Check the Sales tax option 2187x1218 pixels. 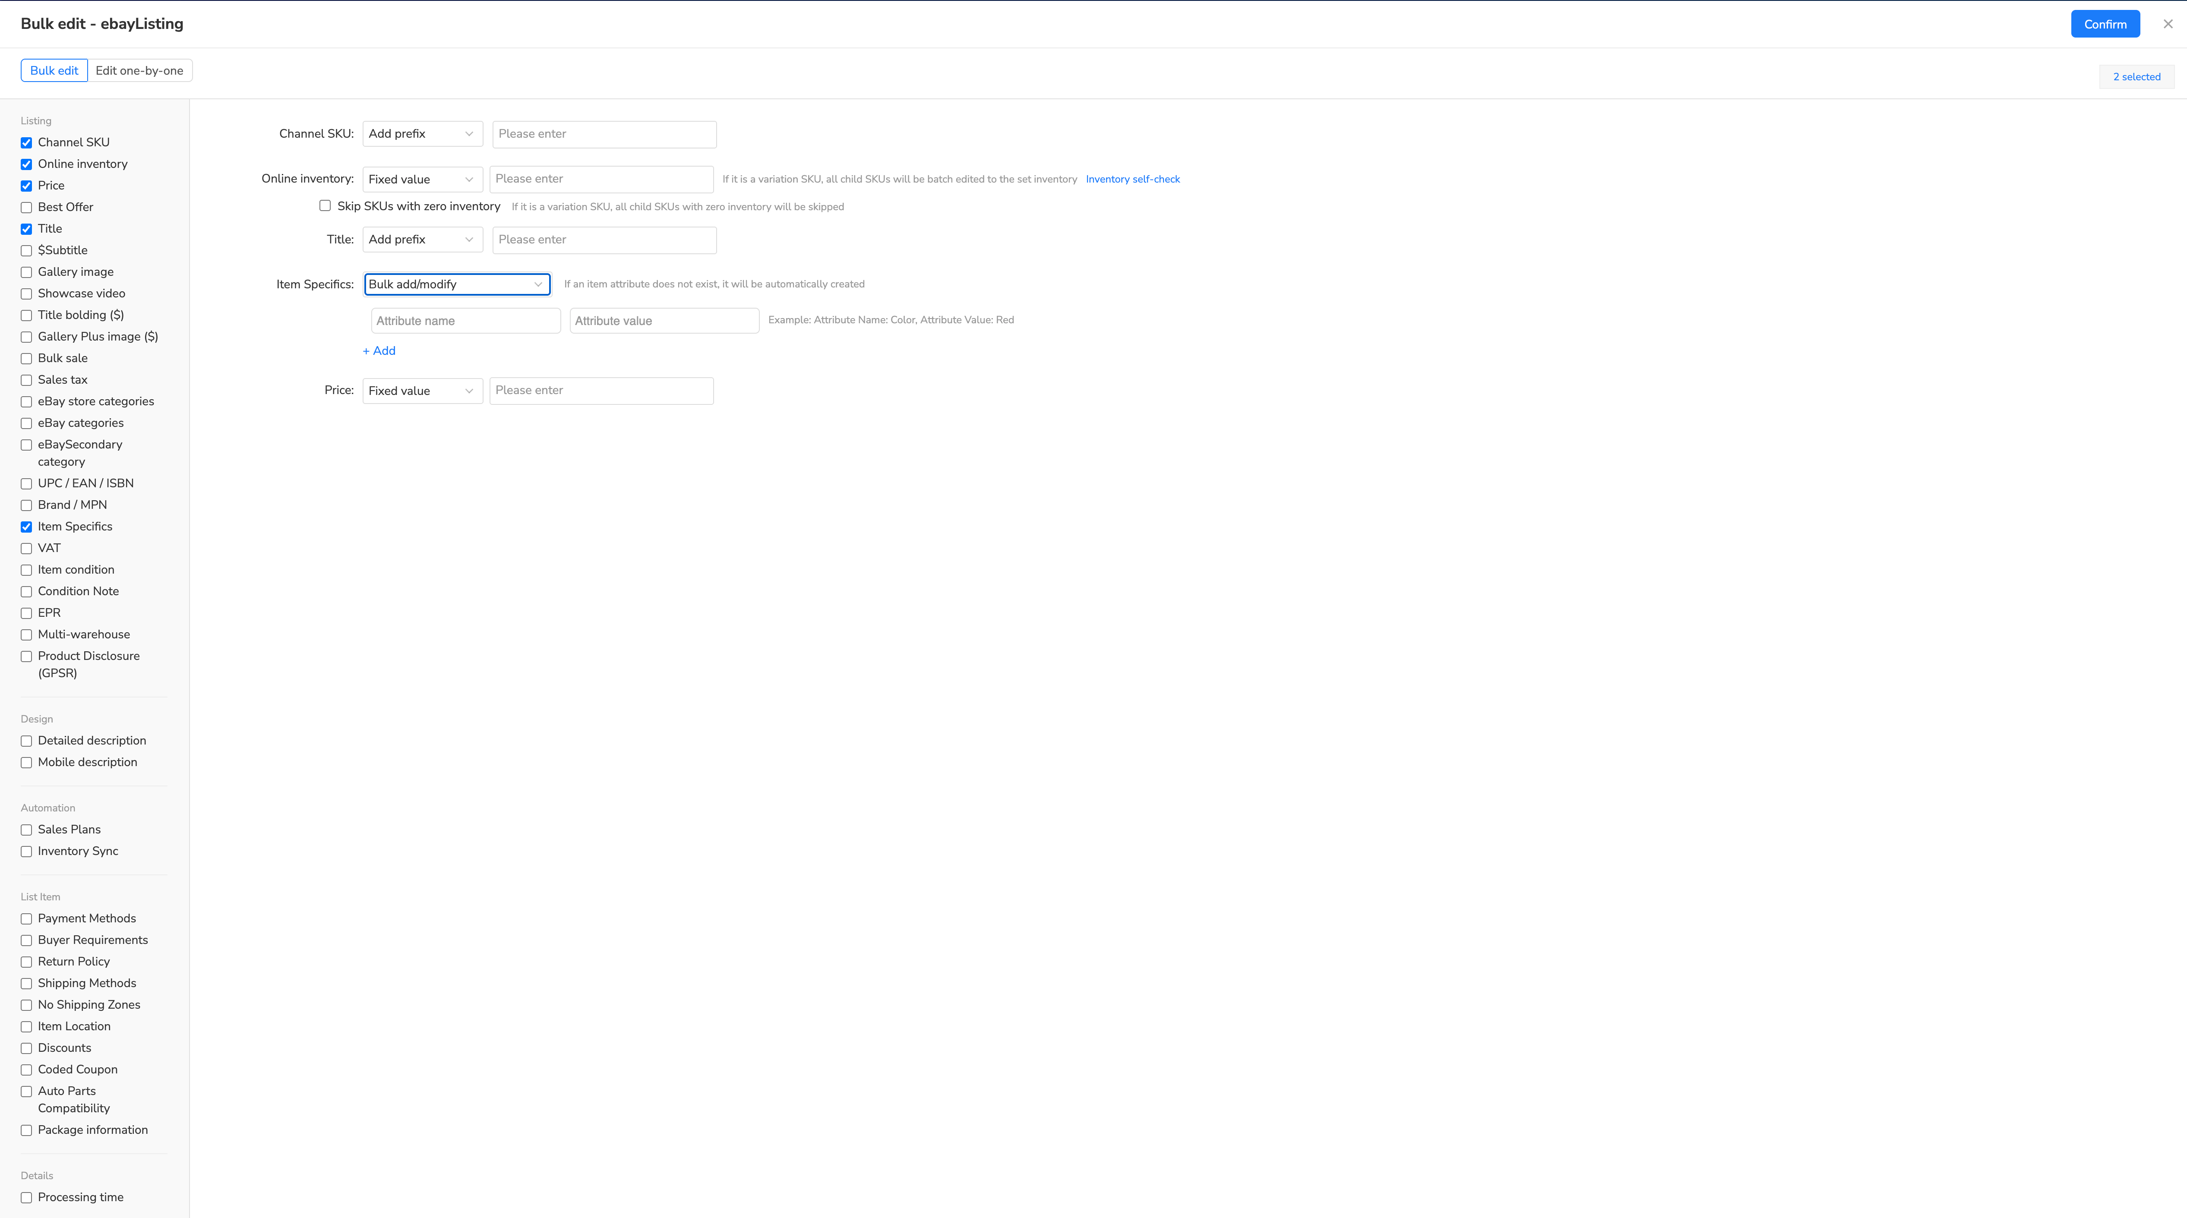tap(26, 379)
